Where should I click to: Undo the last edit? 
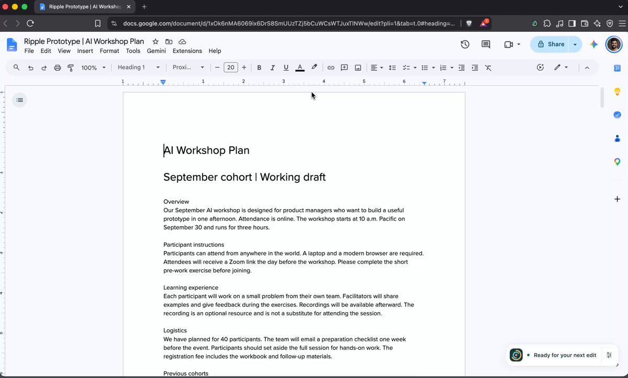click(x=30, y=67)
